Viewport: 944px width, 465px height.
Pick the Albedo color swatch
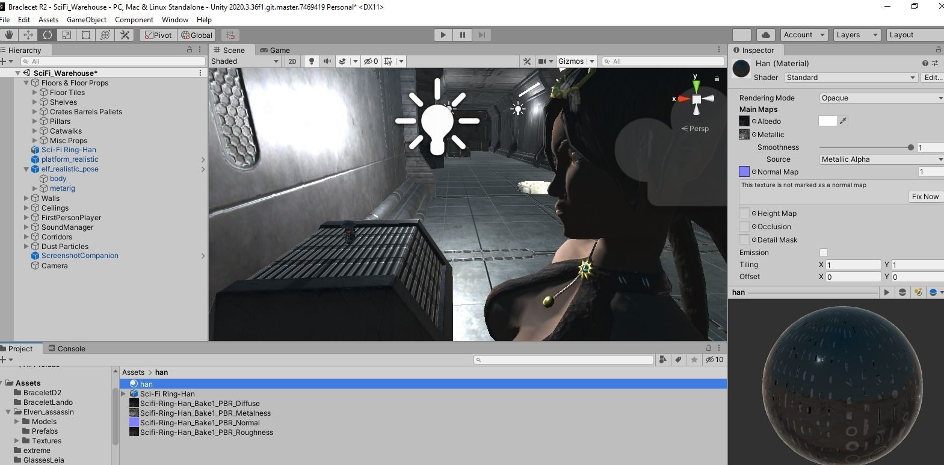(x=828, y=122)
